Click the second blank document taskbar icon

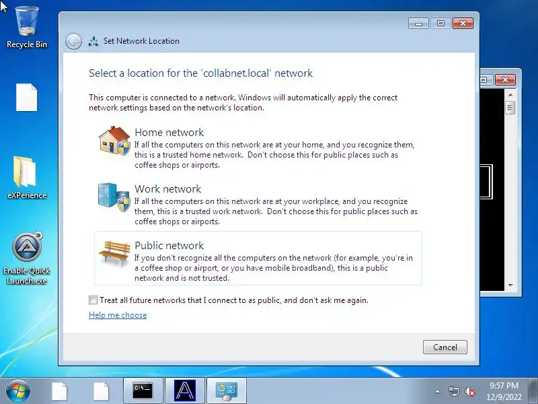(x=102, y=391)
